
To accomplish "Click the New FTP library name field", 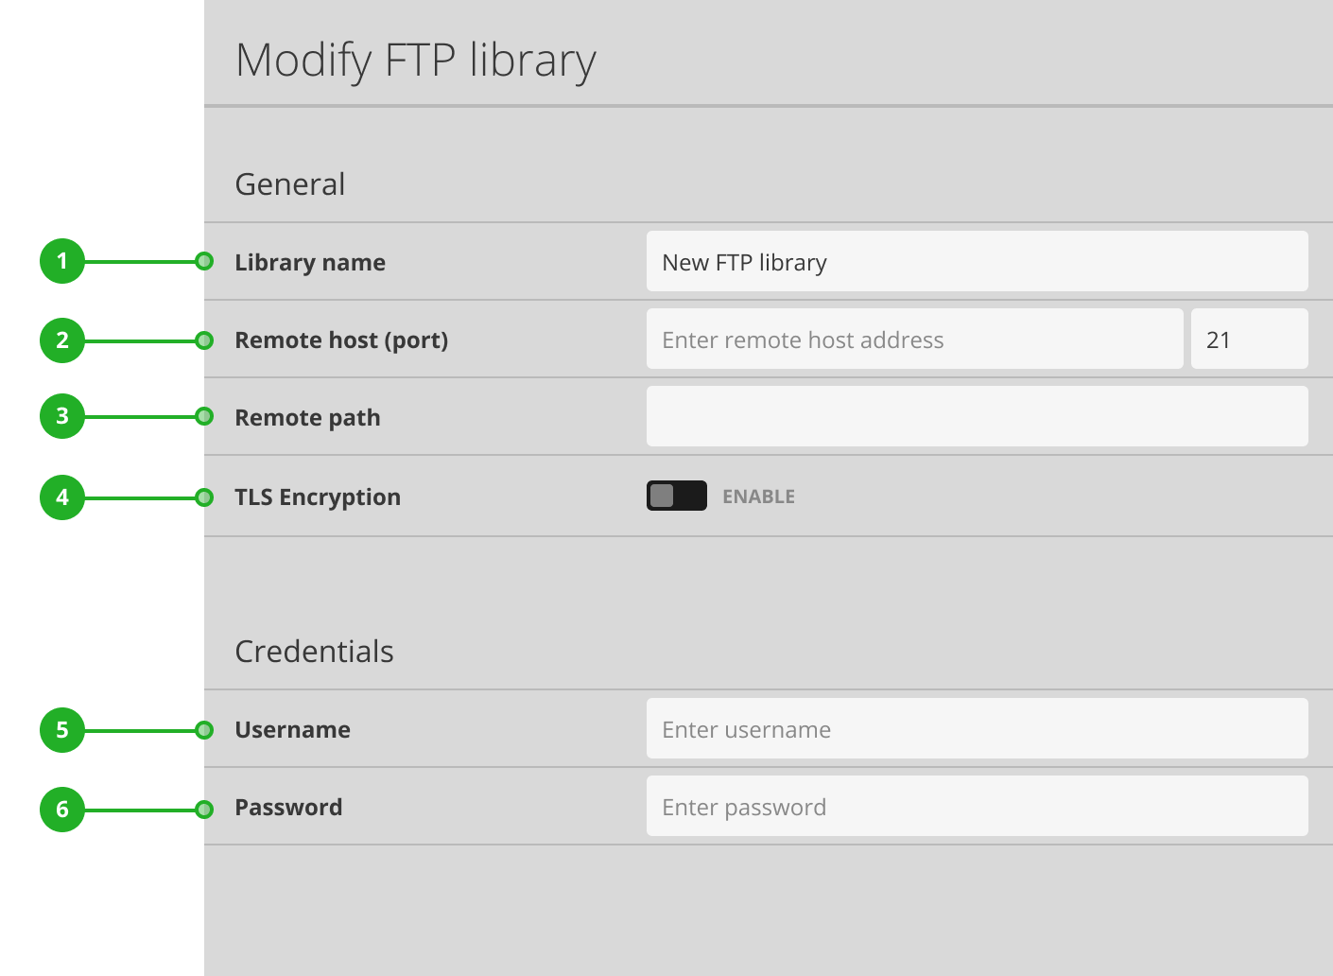I will tap(977, 261).
